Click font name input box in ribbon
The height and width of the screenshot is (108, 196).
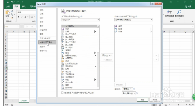(26, 12)
